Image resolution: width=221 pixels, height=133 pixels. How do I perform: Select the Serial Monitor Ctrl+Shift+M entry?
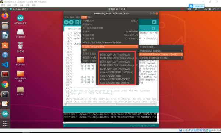tap(110, 35)
